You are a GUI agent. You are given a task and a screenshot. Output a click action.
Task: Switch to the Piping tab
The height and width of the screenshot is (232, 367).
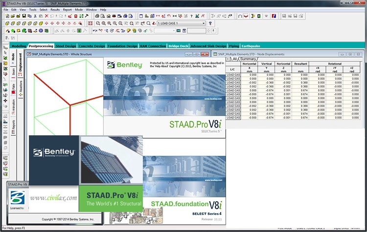234,46
